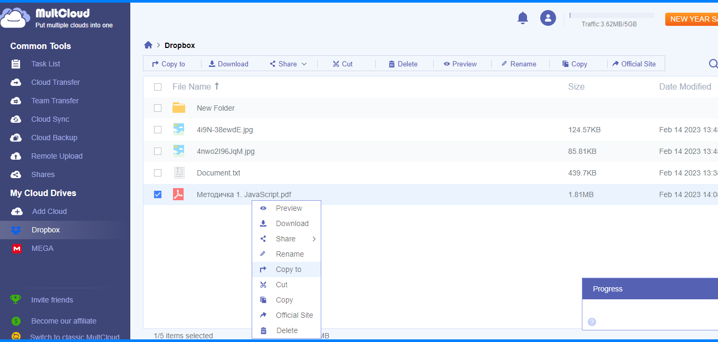Click file name 4i9N-38ewdE.jpg
The width and height of the screenshot is (718, 342).
click(x=225, y=130)
